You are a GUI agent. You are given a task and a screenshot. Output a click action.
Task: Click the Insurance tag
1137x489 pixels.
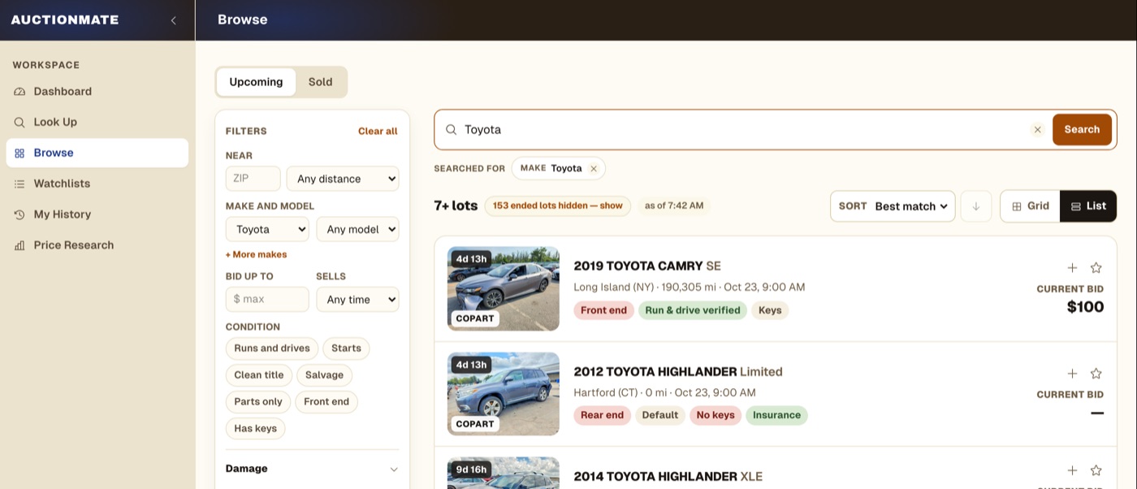tap(776, 415)
